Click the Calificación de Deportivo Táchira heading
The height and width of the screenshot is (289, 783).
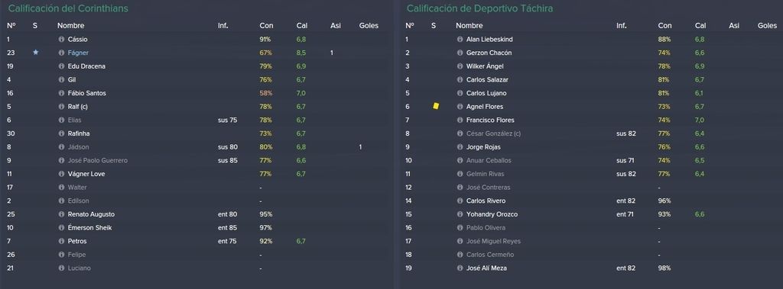pyautogui.click(x=480, y=8)
